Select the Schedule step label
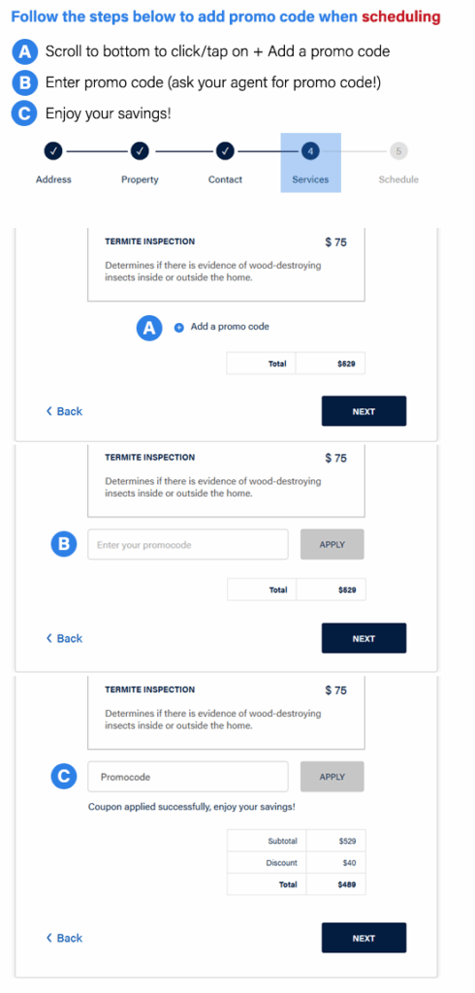Image resolution: width=475 pixels, height=993 pixels. pos(398,179)
